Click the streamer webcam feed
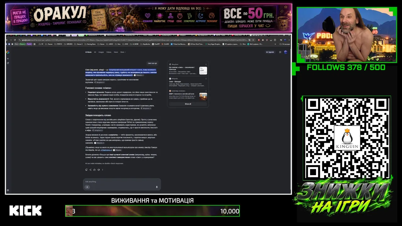The width and height of the screenshot is (402, 226). click(x=347, y=35)
